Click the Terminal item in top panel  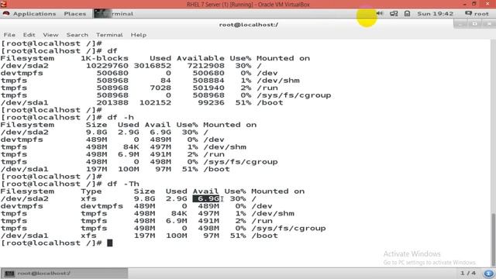(x=114, y=14)
